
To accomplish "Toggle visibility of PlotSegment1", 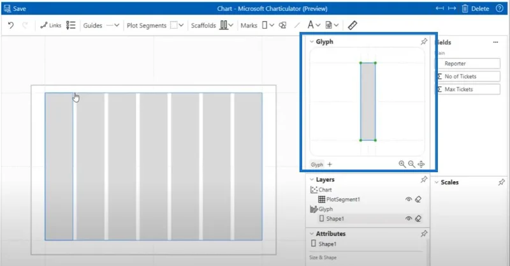I will tap(409, 199).
